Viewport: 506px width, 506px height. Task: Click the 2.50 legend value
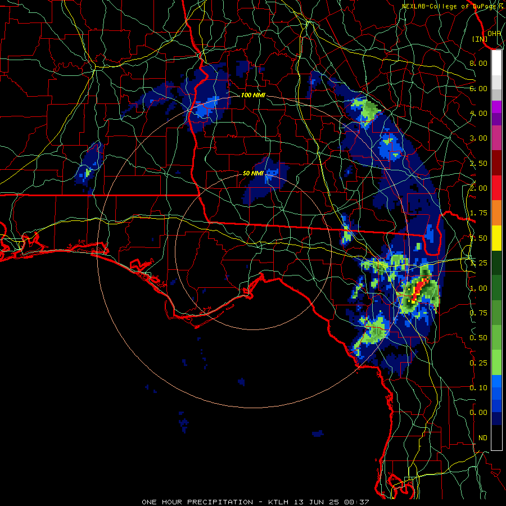(478, 163)
